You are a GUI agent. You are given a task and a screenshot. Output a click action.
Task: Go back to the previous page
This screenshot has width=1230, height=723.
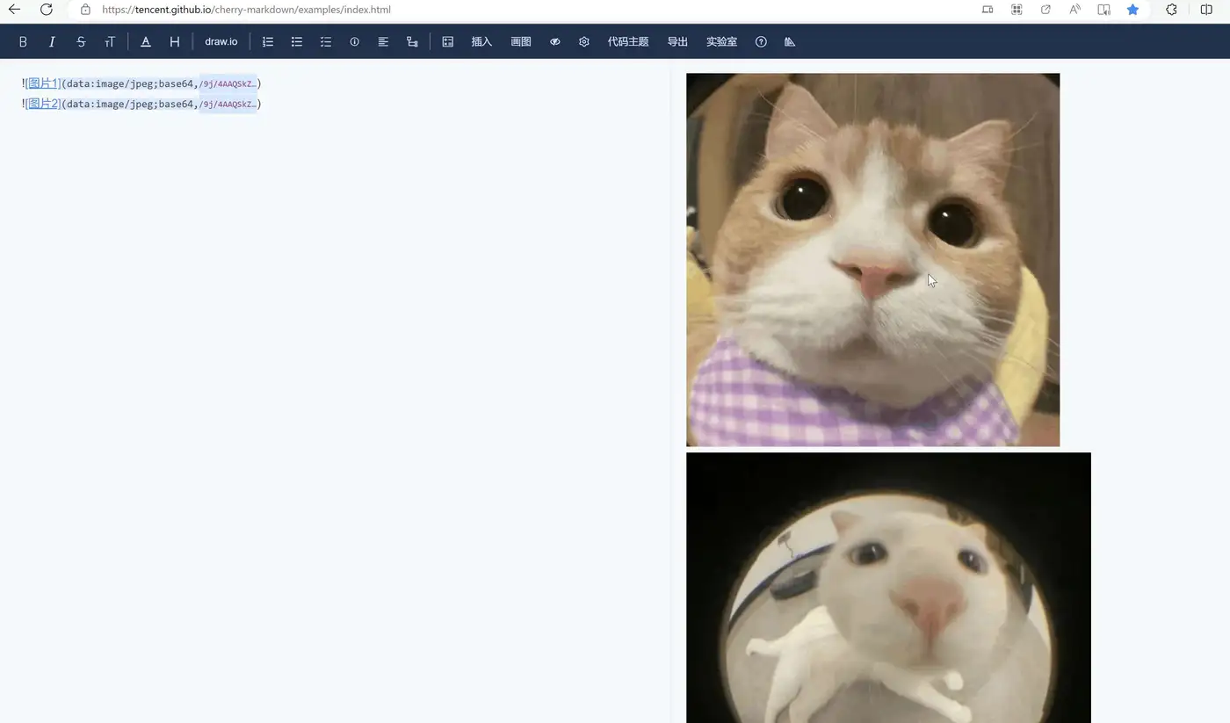tap(14, 10)
